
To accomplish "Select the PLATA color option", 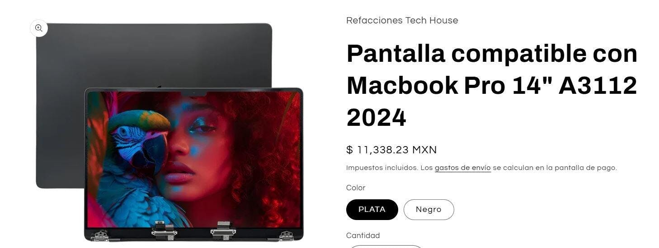I will [x=372, y=210].
